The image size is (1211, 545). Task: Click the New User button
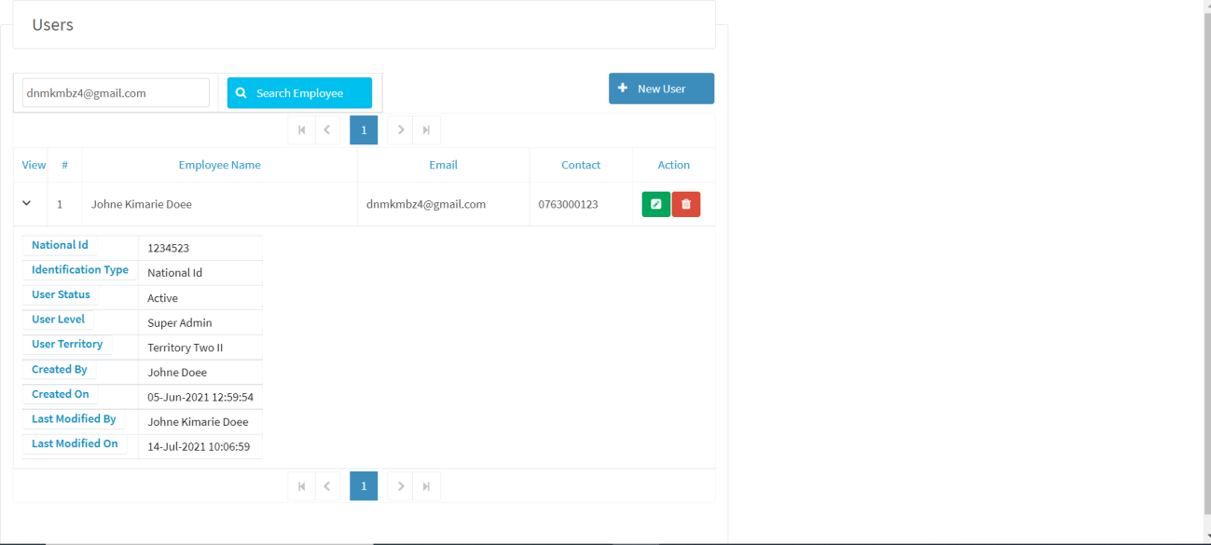(661, 89)
